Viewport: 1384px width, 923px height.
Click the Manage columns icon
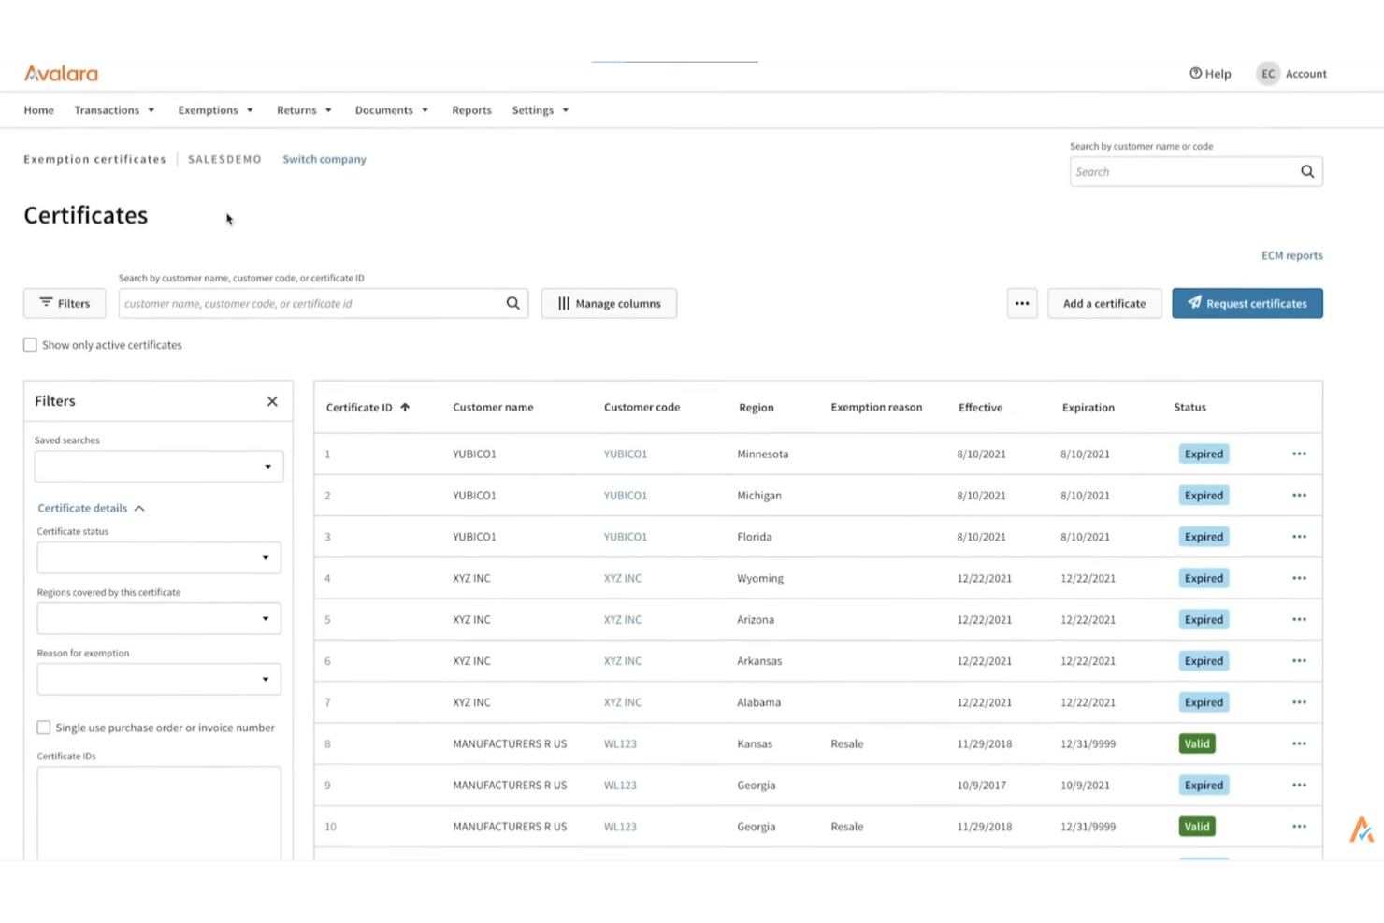click(x=565, y=303)
